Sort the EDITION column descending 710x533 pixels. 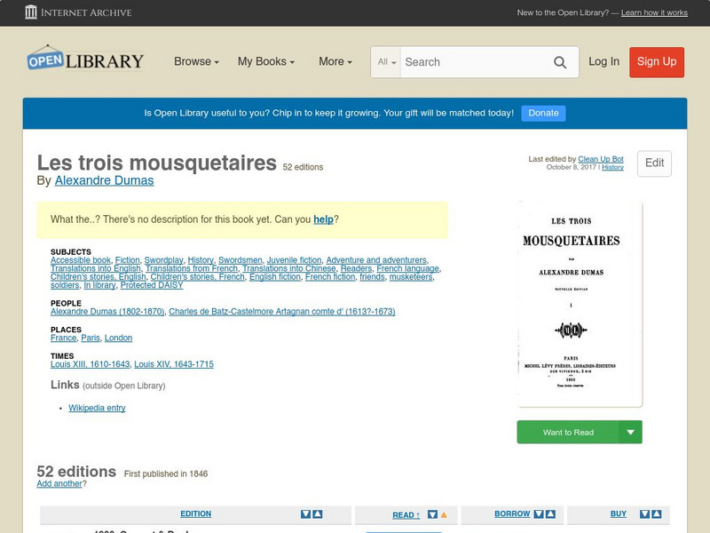pos(305,514)
